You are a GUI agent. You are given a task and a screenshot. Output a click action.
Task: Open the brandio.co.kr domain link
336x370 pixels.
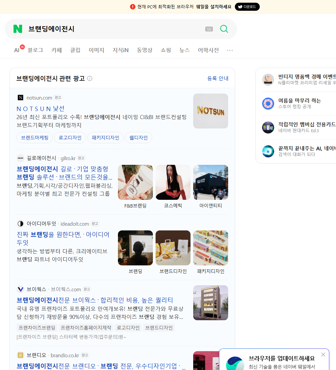(x=65, y=355)
